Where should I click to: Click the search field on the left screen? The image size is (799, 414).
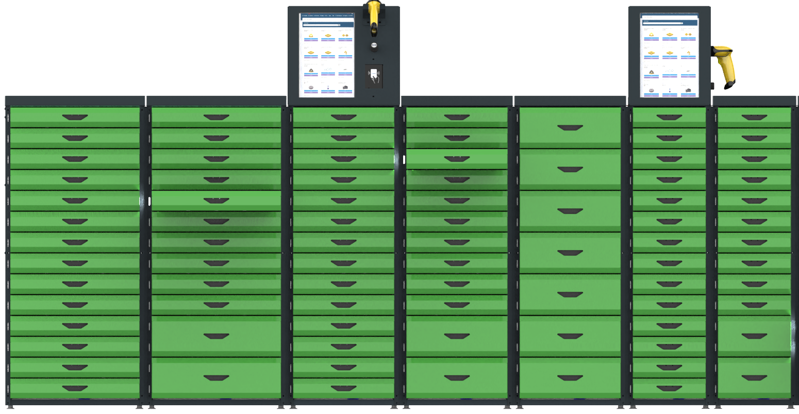[320, 24]
